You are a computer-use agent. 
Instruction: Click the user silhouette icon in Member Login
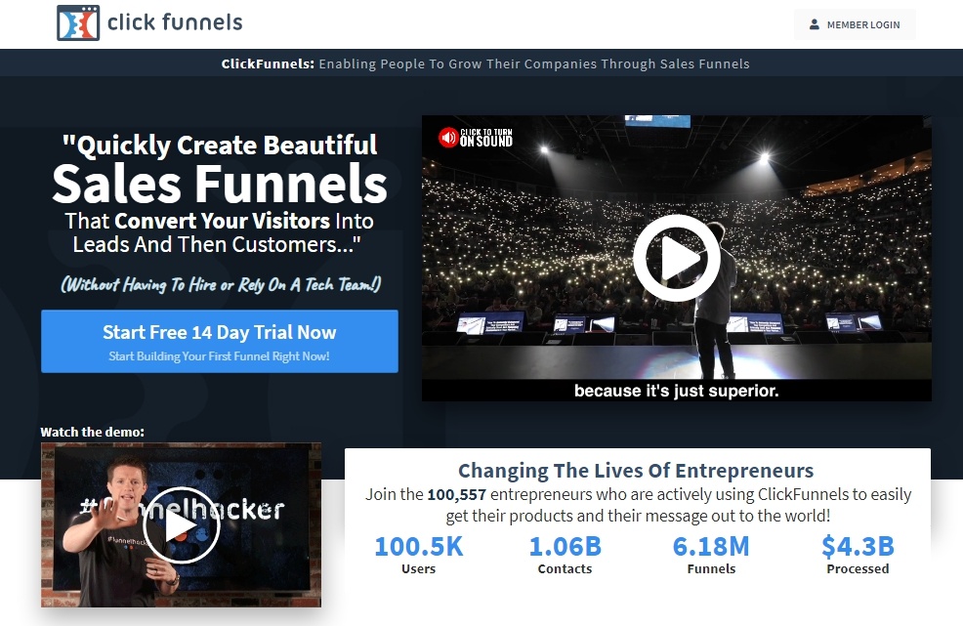click(814, 24)
